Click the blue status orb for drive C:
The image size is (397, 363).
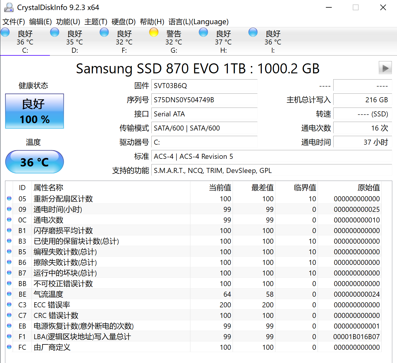pos(5,32)
